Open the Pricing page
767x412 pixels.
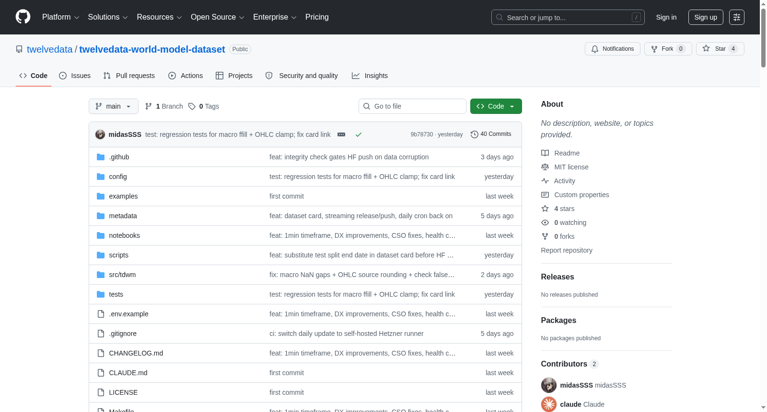click(x=317, y=17)
